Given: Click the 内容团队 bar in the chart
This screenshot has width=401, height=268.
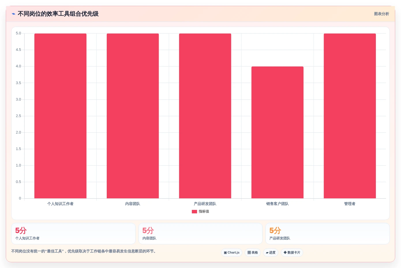Looking at the screenshot, I should click(x=133, y=116).
